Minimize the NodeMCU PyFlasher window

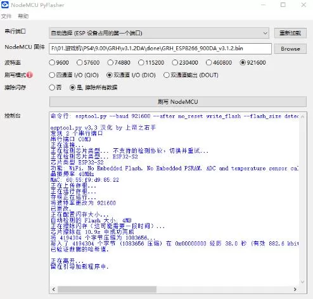point(263,4)
